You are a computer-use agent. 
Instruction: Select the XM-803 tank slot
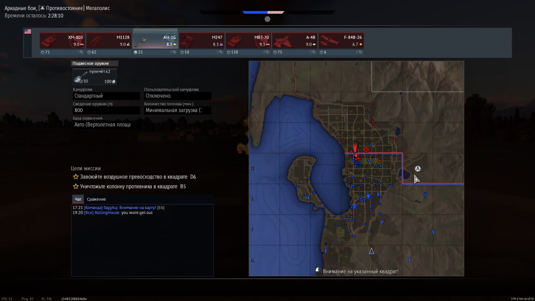[62, 41]
